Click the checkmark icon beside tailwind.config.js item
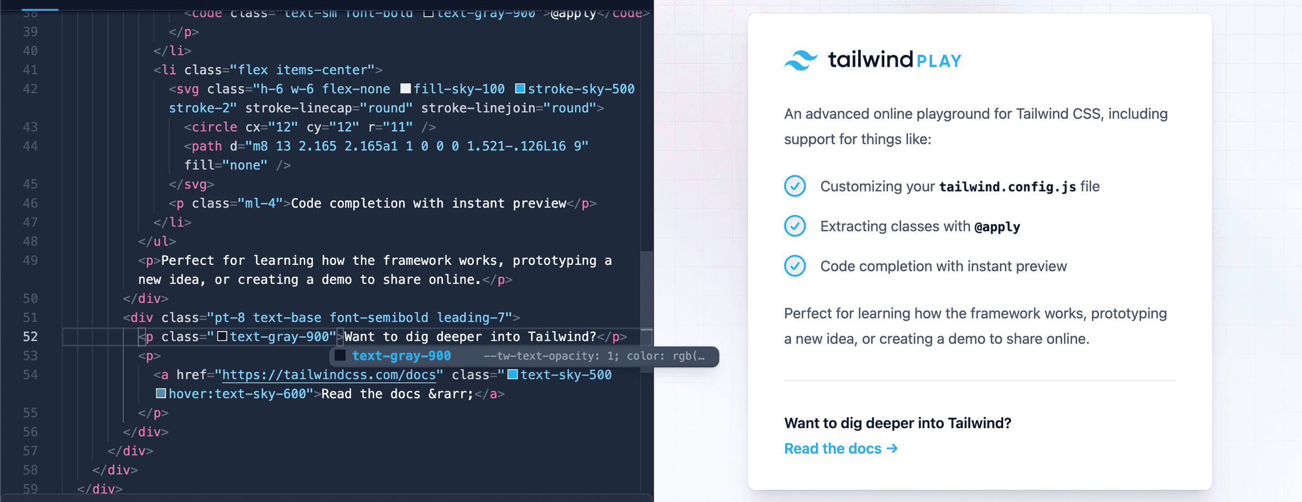The width and height of the screenshot is (1302, 502). click(x=794, y=186)
